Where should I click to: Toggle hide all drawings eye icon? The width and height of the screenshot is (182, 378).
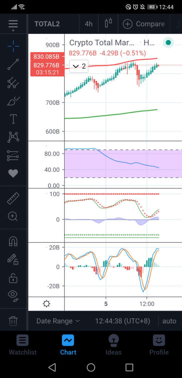click(13, 296)
